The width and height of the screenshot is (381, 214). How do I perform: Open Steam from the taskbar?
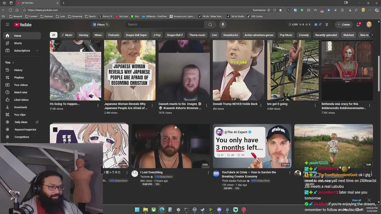[203, 210]
